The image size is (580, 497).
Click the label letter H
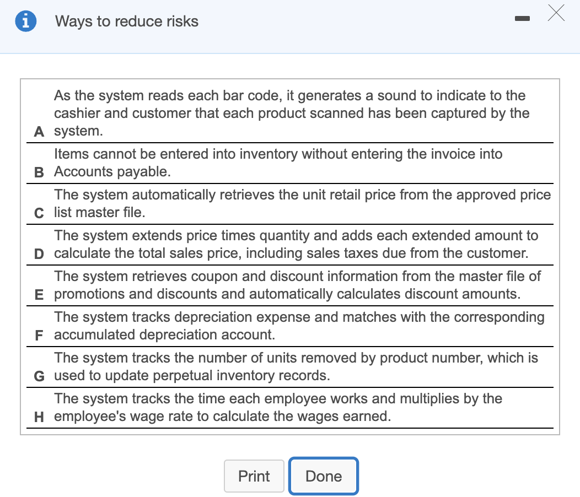[x=38, y=417]
